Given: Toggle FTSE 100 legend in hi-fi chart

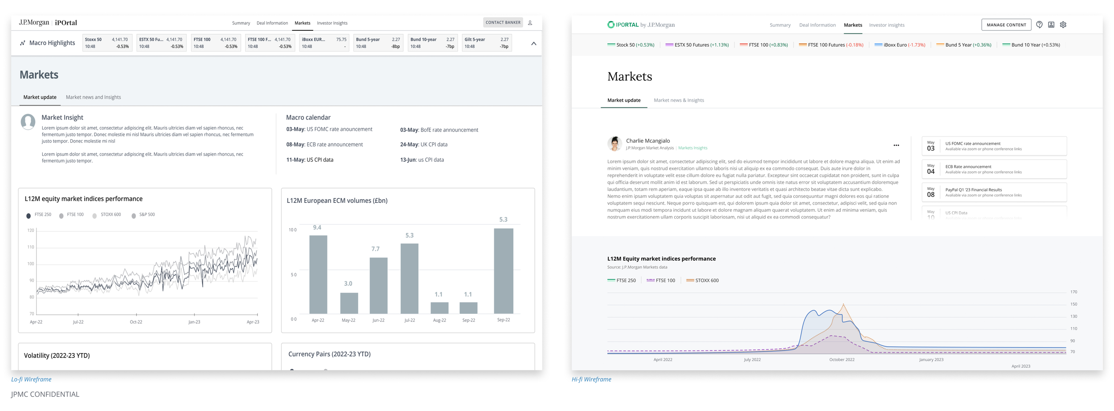Looking at the screenshot, I should point(660,280).
